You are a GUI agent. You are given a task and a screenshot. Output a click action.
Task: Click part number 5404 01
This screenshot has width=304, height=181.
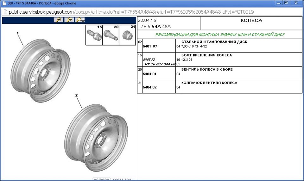[x=149, y=74]
